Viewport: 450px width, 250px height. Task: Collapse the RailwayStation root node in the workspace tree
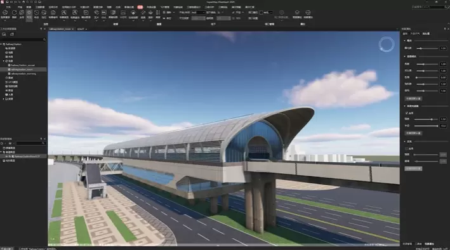click(x=1, y=44)
